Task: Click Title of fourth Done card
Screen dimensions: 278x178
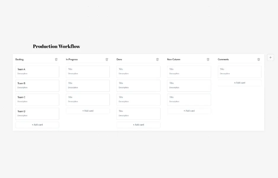Action: (x=121, y=111)
